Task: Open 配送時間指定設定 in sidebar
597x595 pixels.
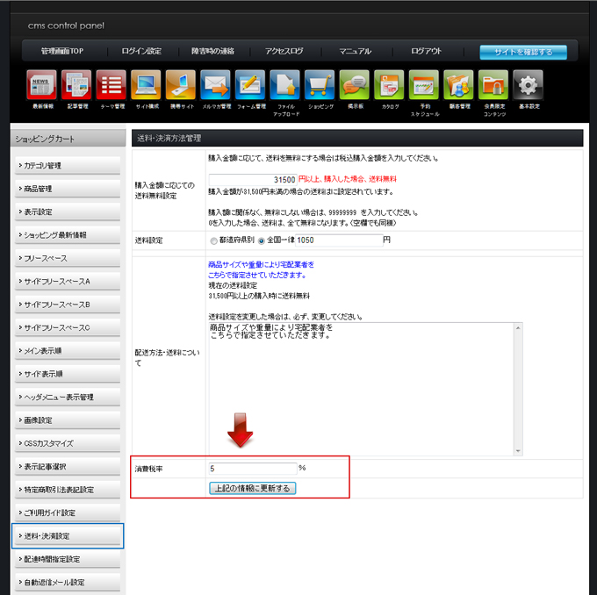Action: click(x=68, y=559)
